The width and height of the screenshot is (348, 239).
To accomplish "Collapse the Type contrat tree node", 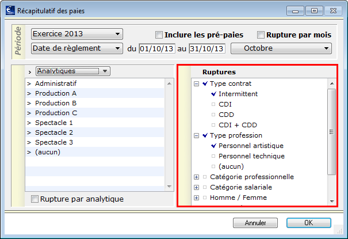I will 196,84.
